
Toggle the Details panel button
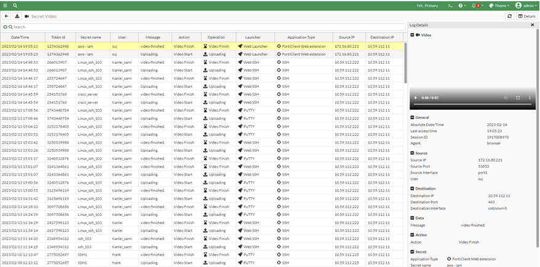526,16
